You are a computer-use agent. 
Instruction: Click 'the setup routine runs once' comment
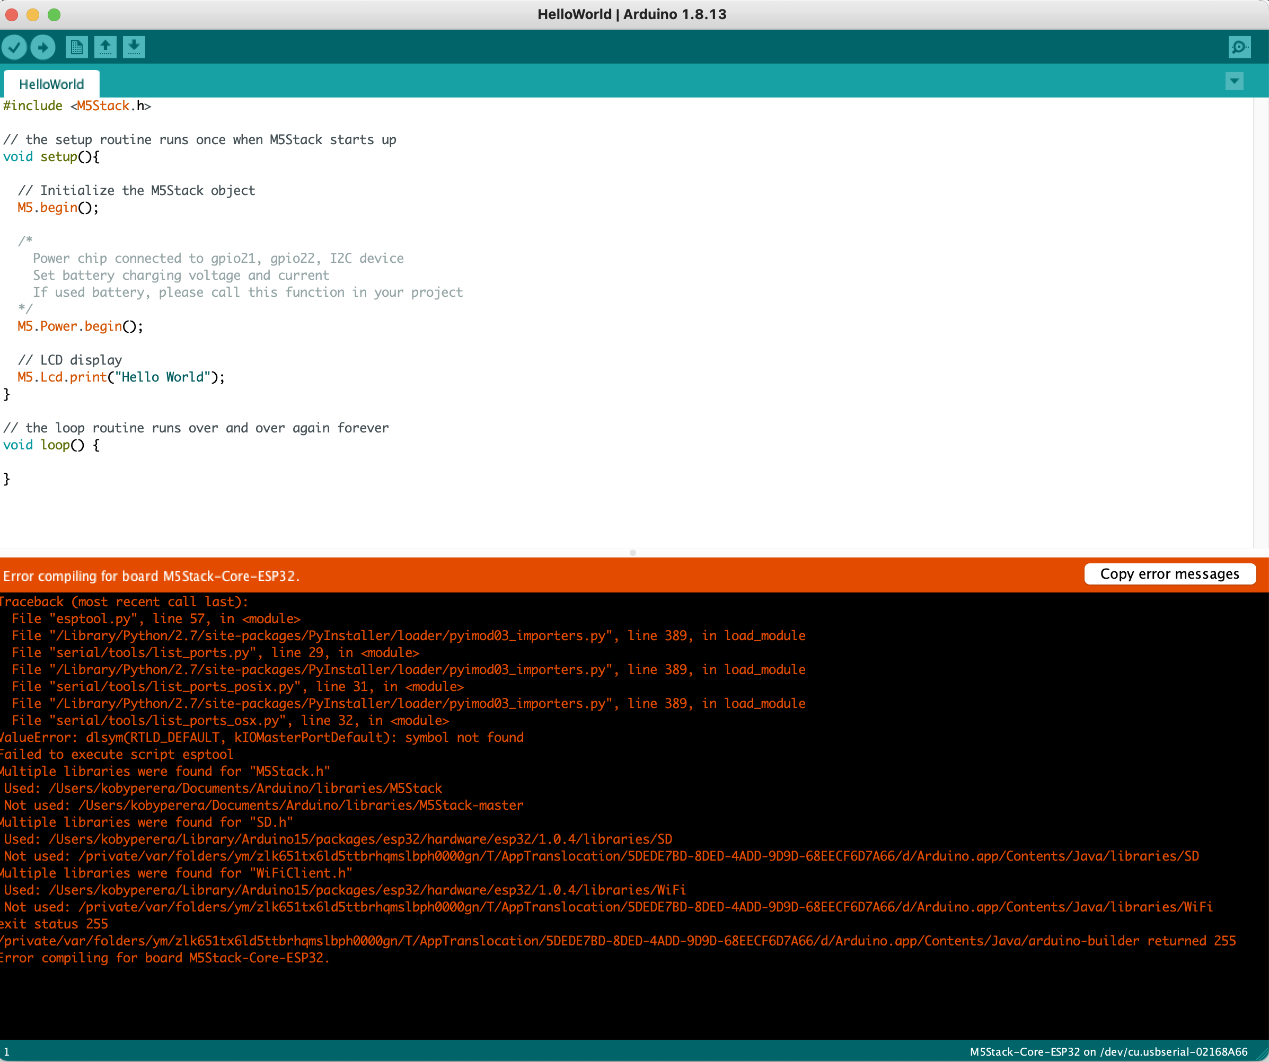tap(199, 139)
